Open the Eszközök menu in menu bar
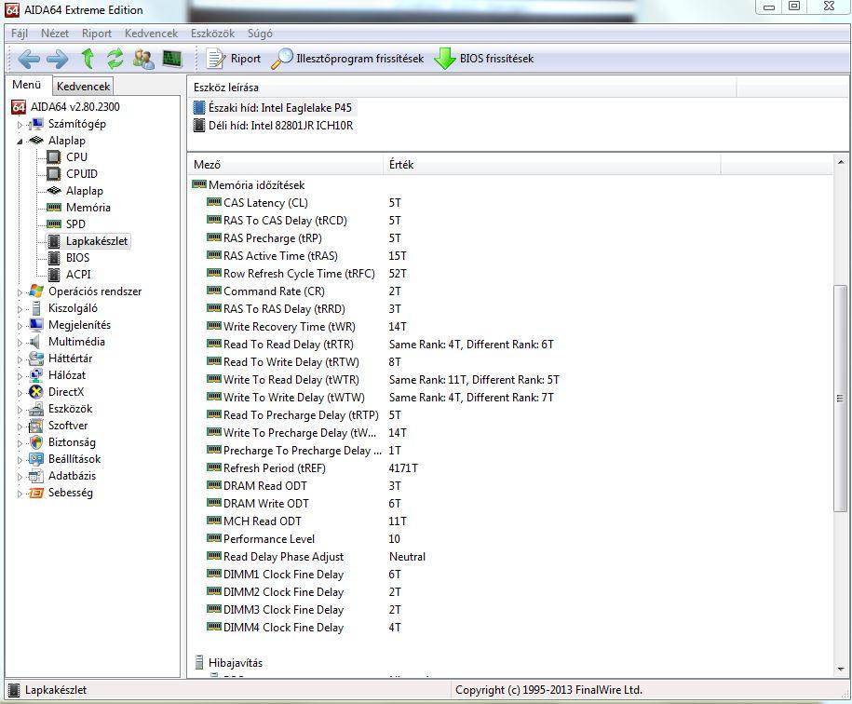 pos(212,34)
